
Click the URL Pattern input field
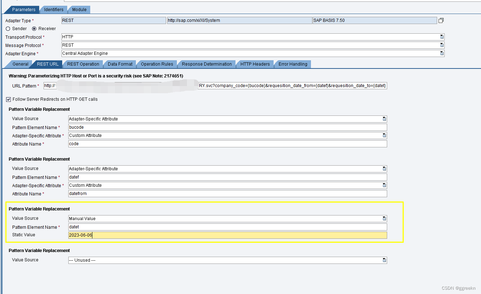tap(215, 86)
